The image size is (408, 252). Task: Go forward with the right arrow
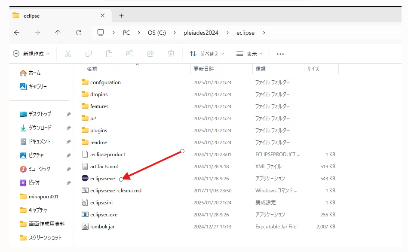(x=37, y=33)
